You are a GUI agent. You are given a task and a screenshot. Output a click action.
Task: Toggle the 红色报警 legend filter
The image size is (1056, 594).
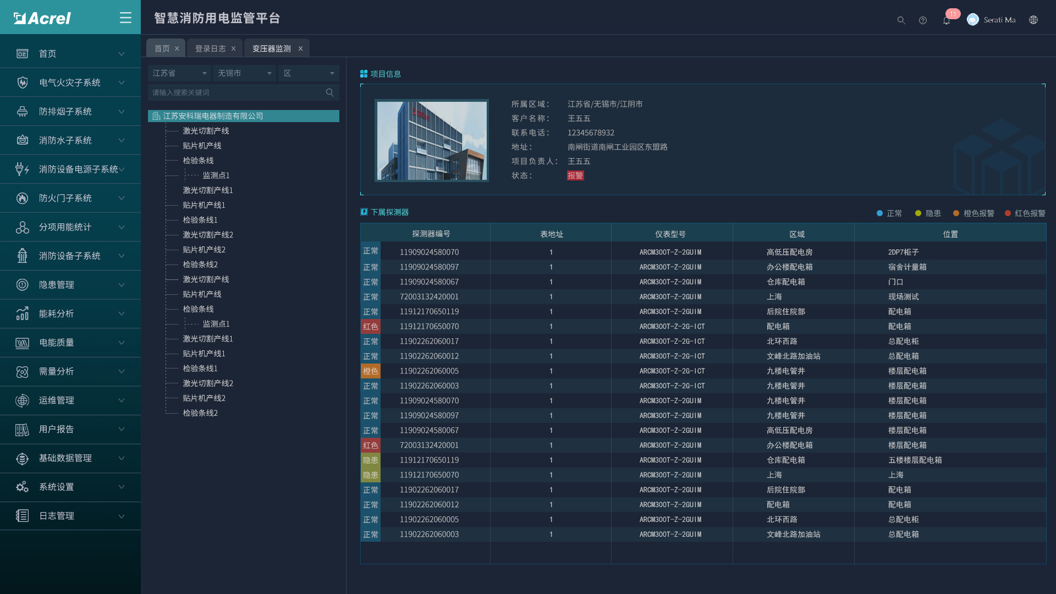1025,213
